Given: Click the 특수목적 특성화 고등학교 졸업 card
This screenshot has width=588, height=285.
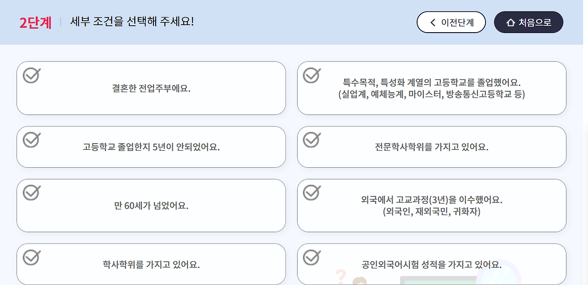Looking at the screenshot, I should click(432, 88).
